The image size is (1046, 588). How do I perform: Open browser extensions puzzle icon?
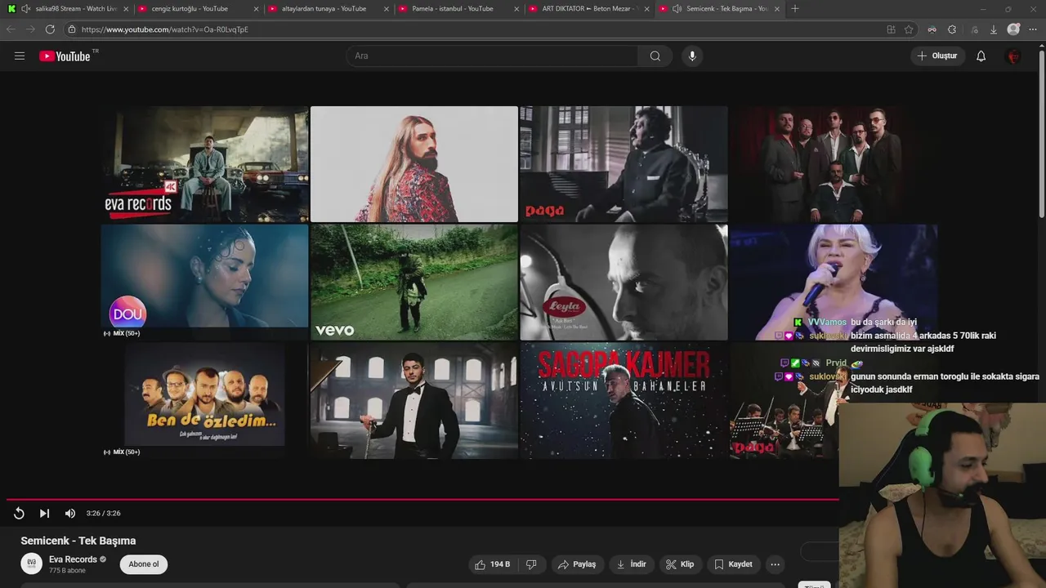coord(952,29)
